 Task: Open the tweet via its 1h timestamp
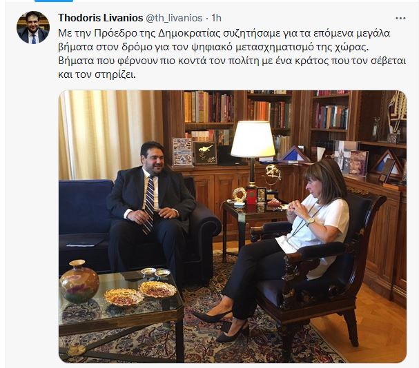pyautogui.click(x=217, y=18)
